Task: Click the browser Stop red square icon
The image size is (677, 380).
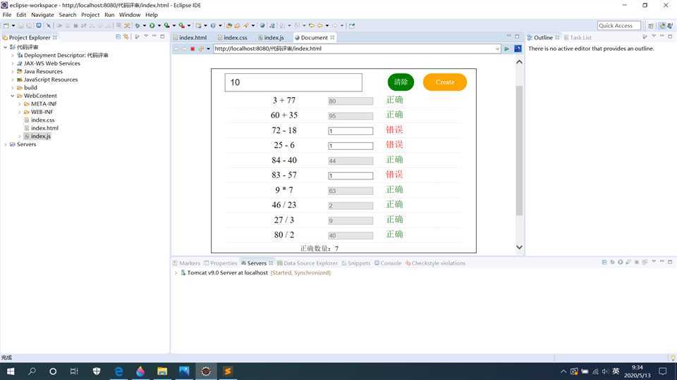Action: coord(193,49)
